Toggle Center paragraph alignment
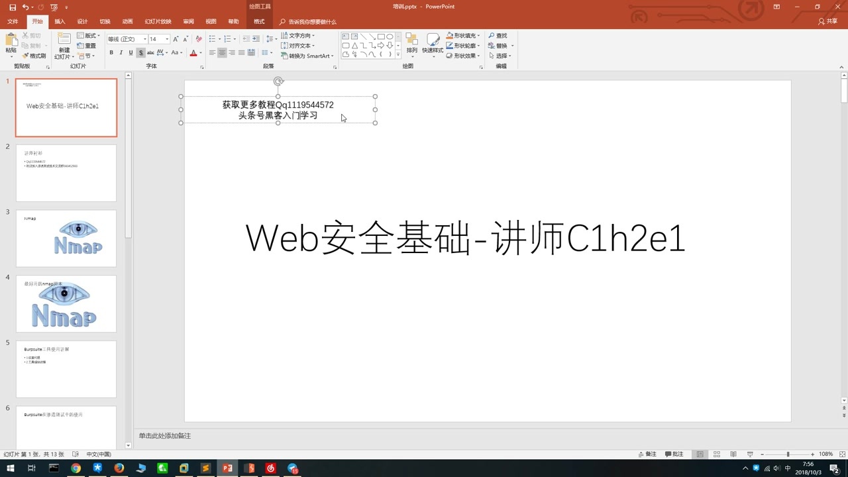 [x=222, y=52]
